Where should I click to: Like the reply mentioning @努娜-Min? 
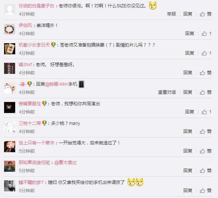[206, 92]
